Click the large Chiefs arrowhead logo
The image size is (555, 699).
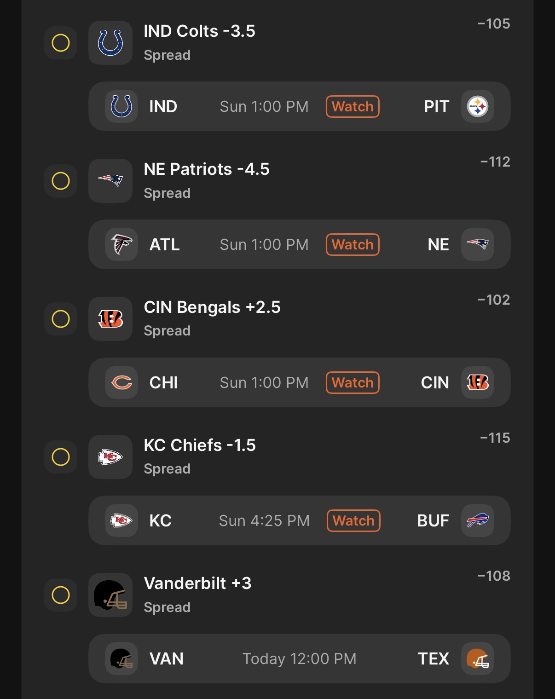pos(110,457)
